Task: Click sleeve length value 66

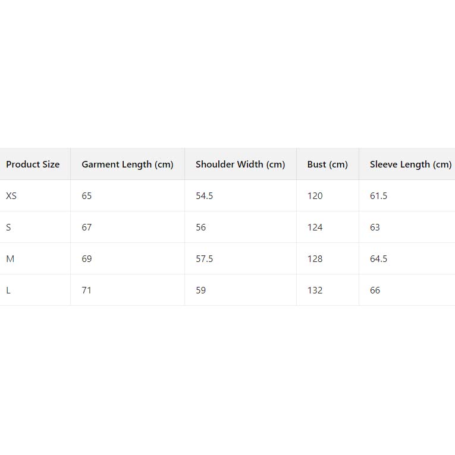Action: (x=375, y=290)
